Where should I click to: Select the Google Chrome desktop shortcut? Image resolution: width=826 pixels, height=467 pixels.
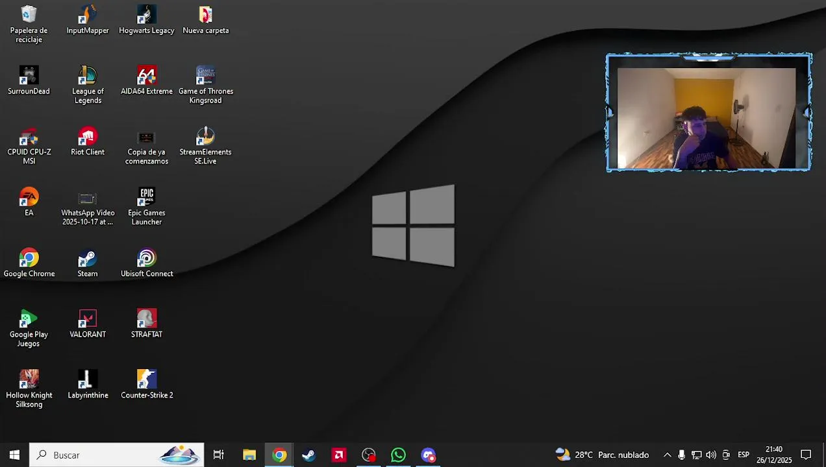pos(29,263)
